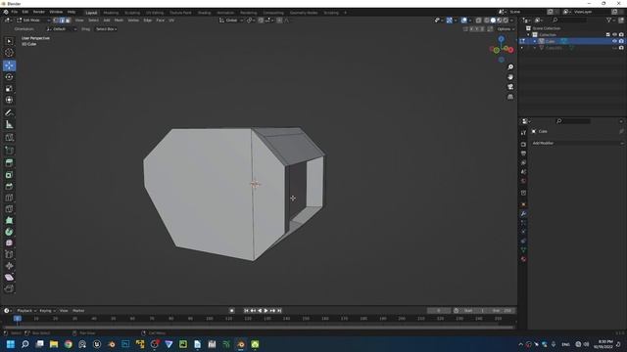Image resolution: width=627 pixels, height=352 pixels.
Task: Select the Scale tool
Action: coord(9,89)
